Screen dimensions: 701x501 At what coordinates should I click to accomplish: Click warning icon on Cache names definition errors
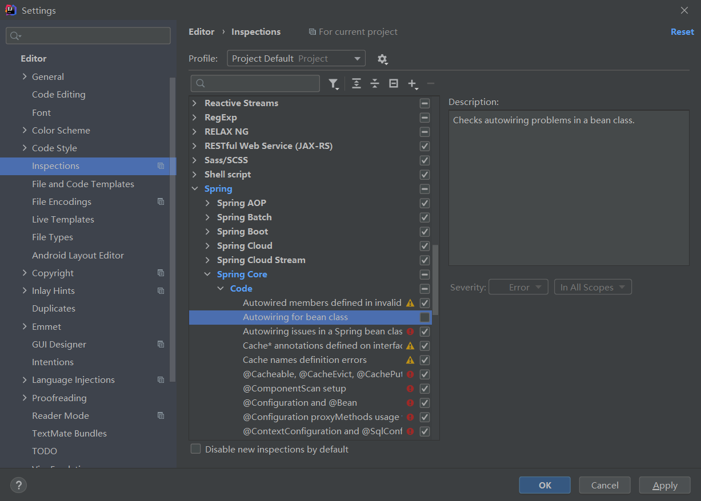[410, 360]
